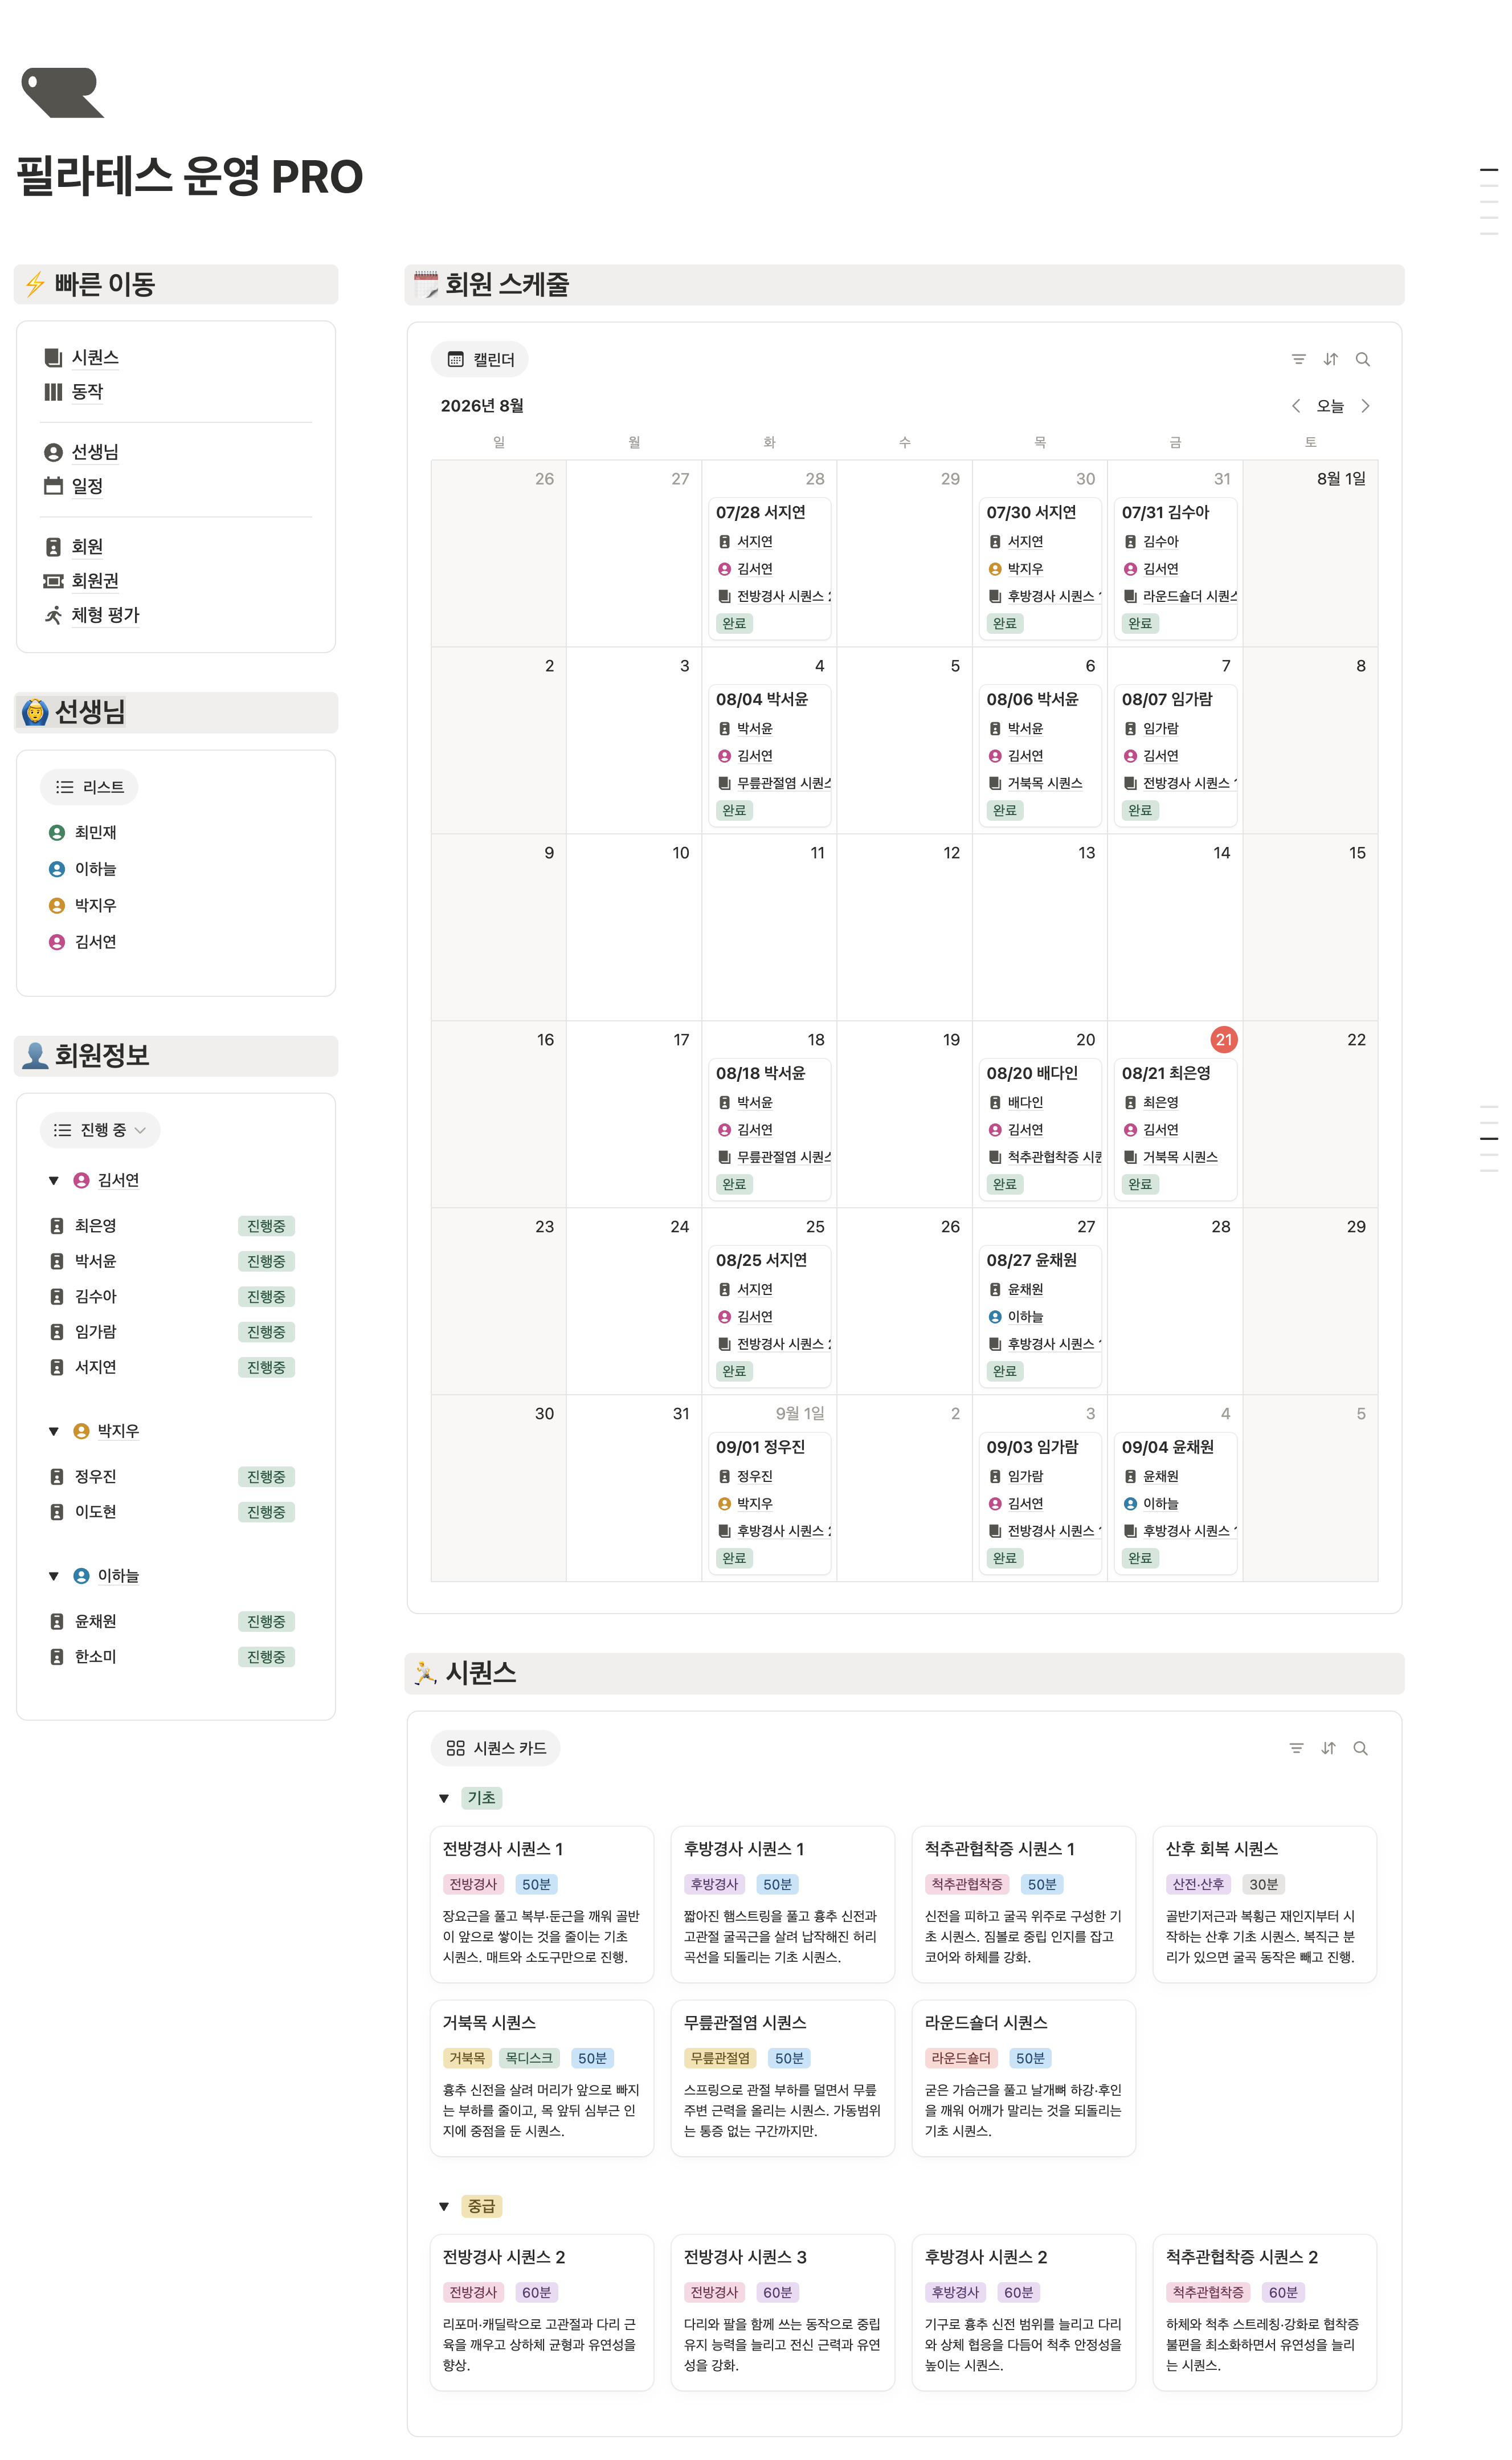The image size is (1512, 2460).
Task: Collapse the 중급 sequence group
Action: click(x=444, y=2207)
